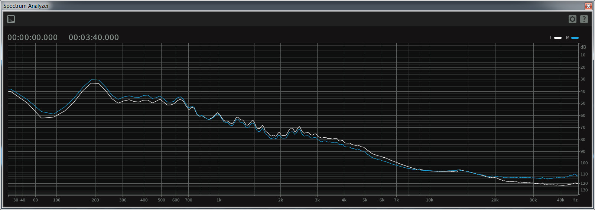Screen dimensions: 595x210
Task: Click the Hz unit label
Action: click(x=575, y=200)
